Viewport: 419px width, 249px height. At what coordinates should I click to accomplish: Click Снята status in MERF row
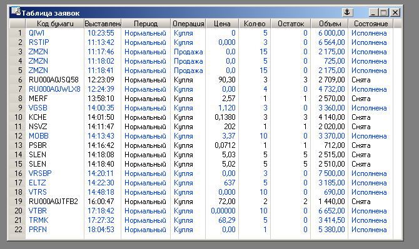361,99
